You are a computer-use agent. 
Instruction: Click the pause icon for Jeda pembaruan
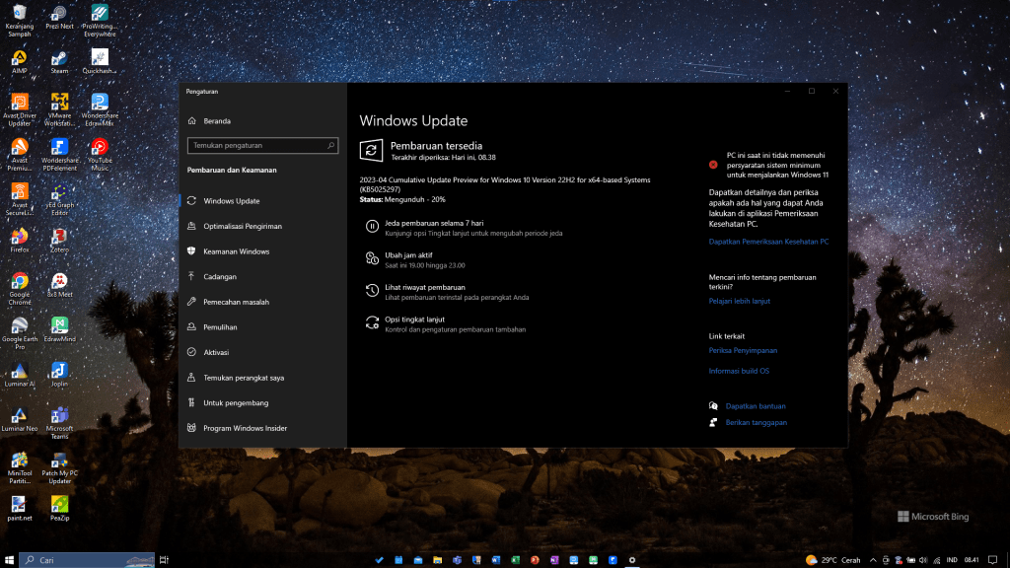pos(372,227)
